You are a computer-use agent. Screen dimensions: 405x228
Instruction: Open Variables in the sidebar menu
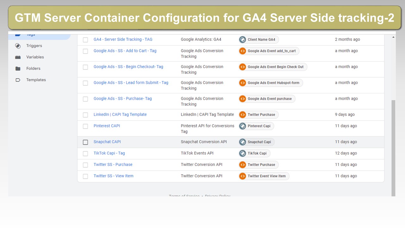point(35,57)
